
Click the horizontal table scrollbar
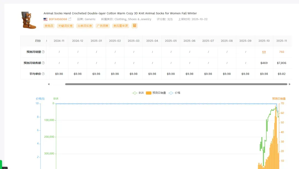tap(176, 84)
